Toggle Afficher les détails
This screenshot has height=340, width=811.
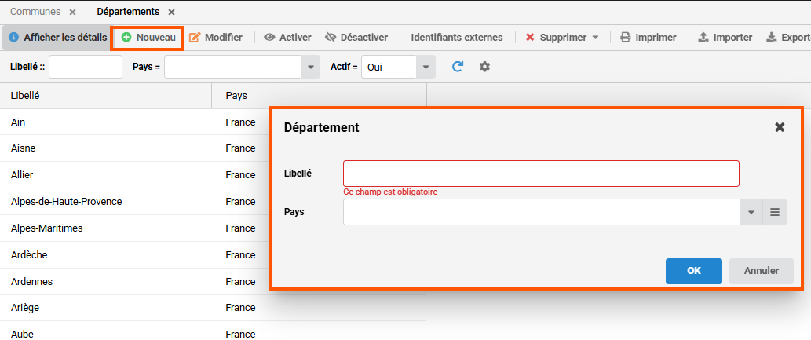[57, 38]
